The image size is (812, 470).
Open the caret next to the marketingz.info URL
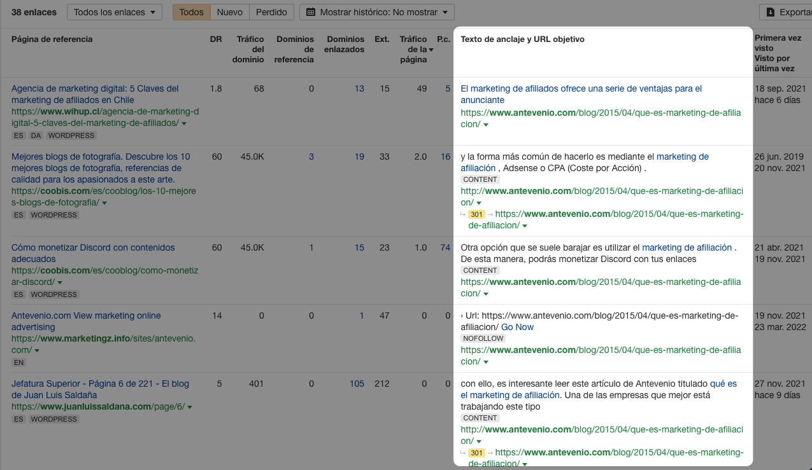click(x=37, y=350)
